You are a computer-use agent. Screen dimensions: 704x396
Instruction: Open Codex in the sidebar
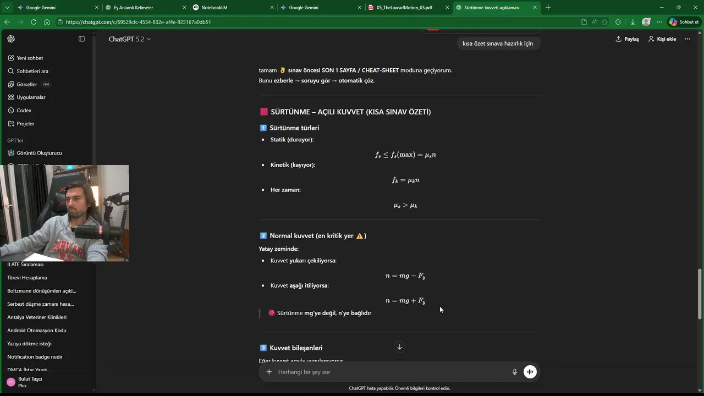24,111
